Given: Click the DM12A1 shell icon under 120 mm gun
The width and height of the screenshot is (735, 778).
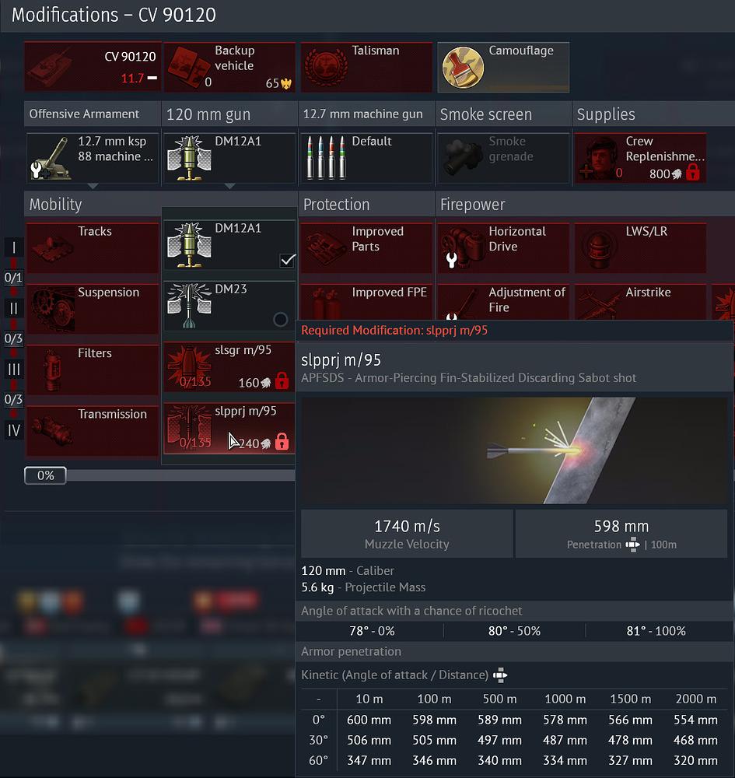Looking at the screenshot, I should 189,158.
